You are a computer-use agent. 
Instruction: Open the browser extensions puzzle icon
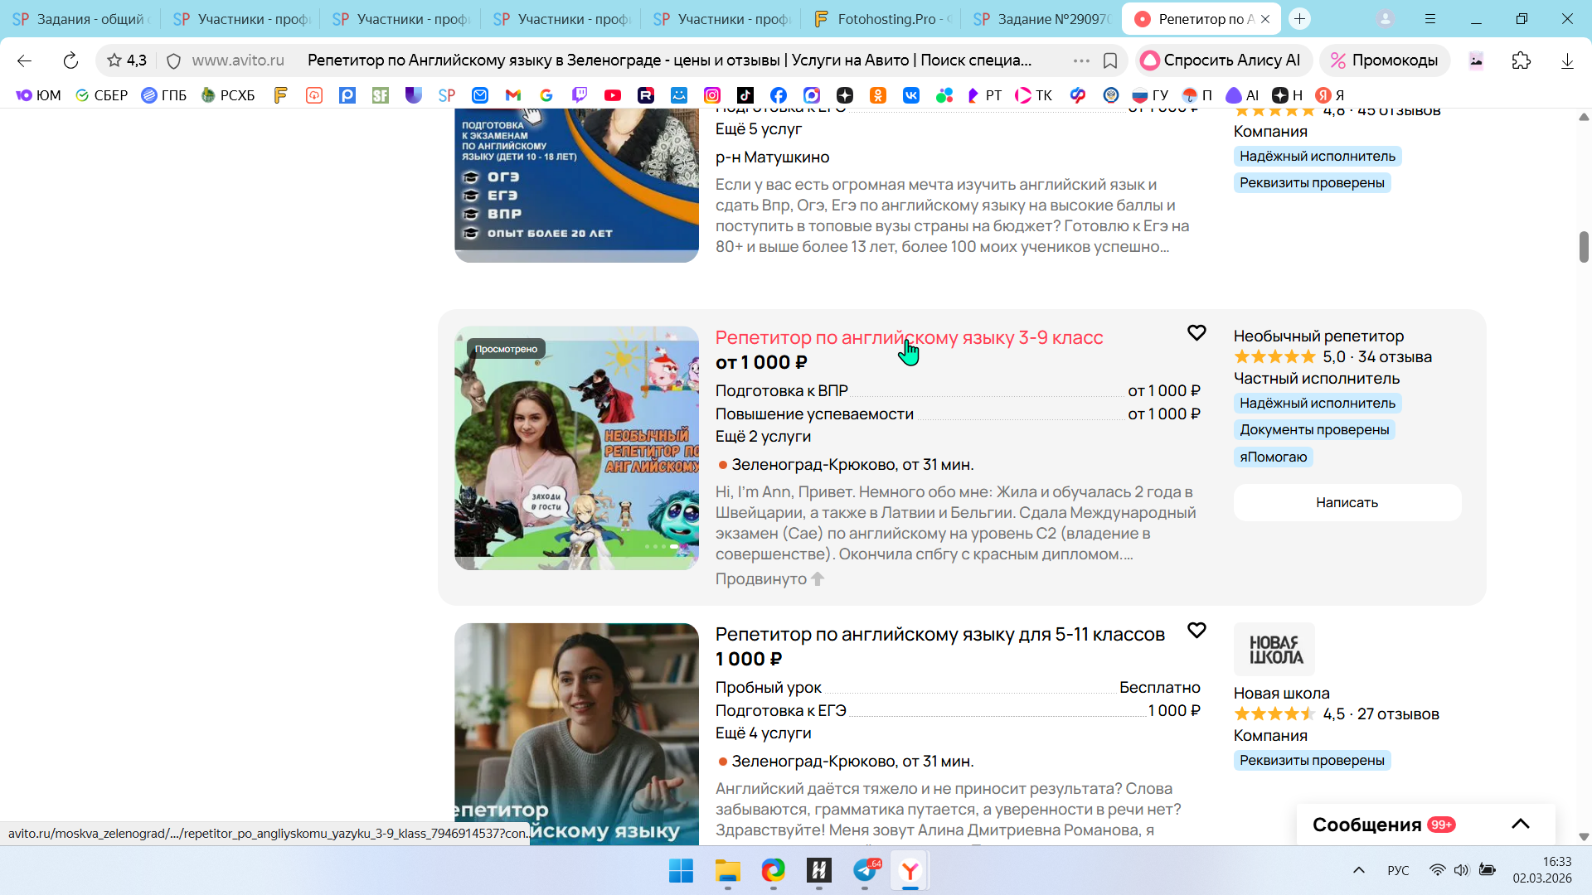tap(1521, 60)
